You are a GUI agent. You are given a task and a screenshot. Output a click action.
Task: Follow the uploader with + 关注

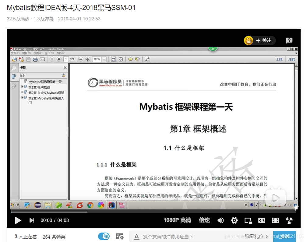[264, 40]
